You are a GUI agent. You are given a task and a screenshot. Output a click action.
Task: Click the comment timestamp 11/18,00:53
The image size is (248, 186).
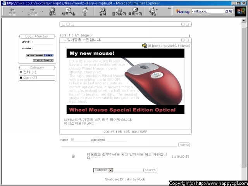point(180,157)
